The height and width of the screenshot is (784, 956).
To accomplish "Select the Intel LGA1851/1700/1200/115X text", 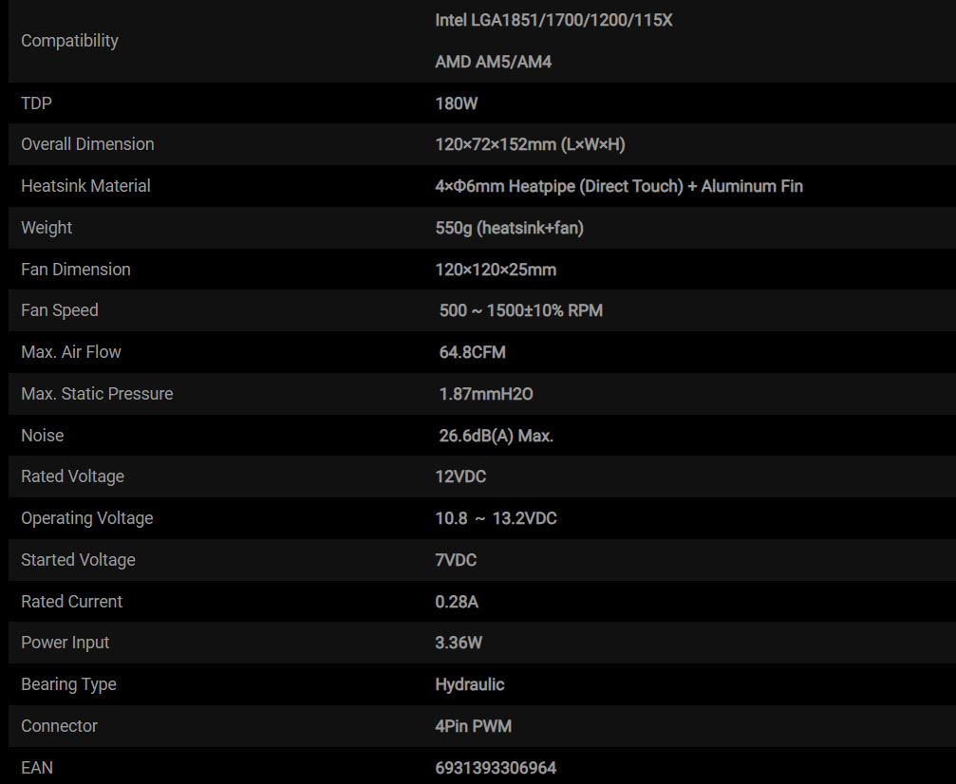I will pyautogui.click(x=553, y=20).
